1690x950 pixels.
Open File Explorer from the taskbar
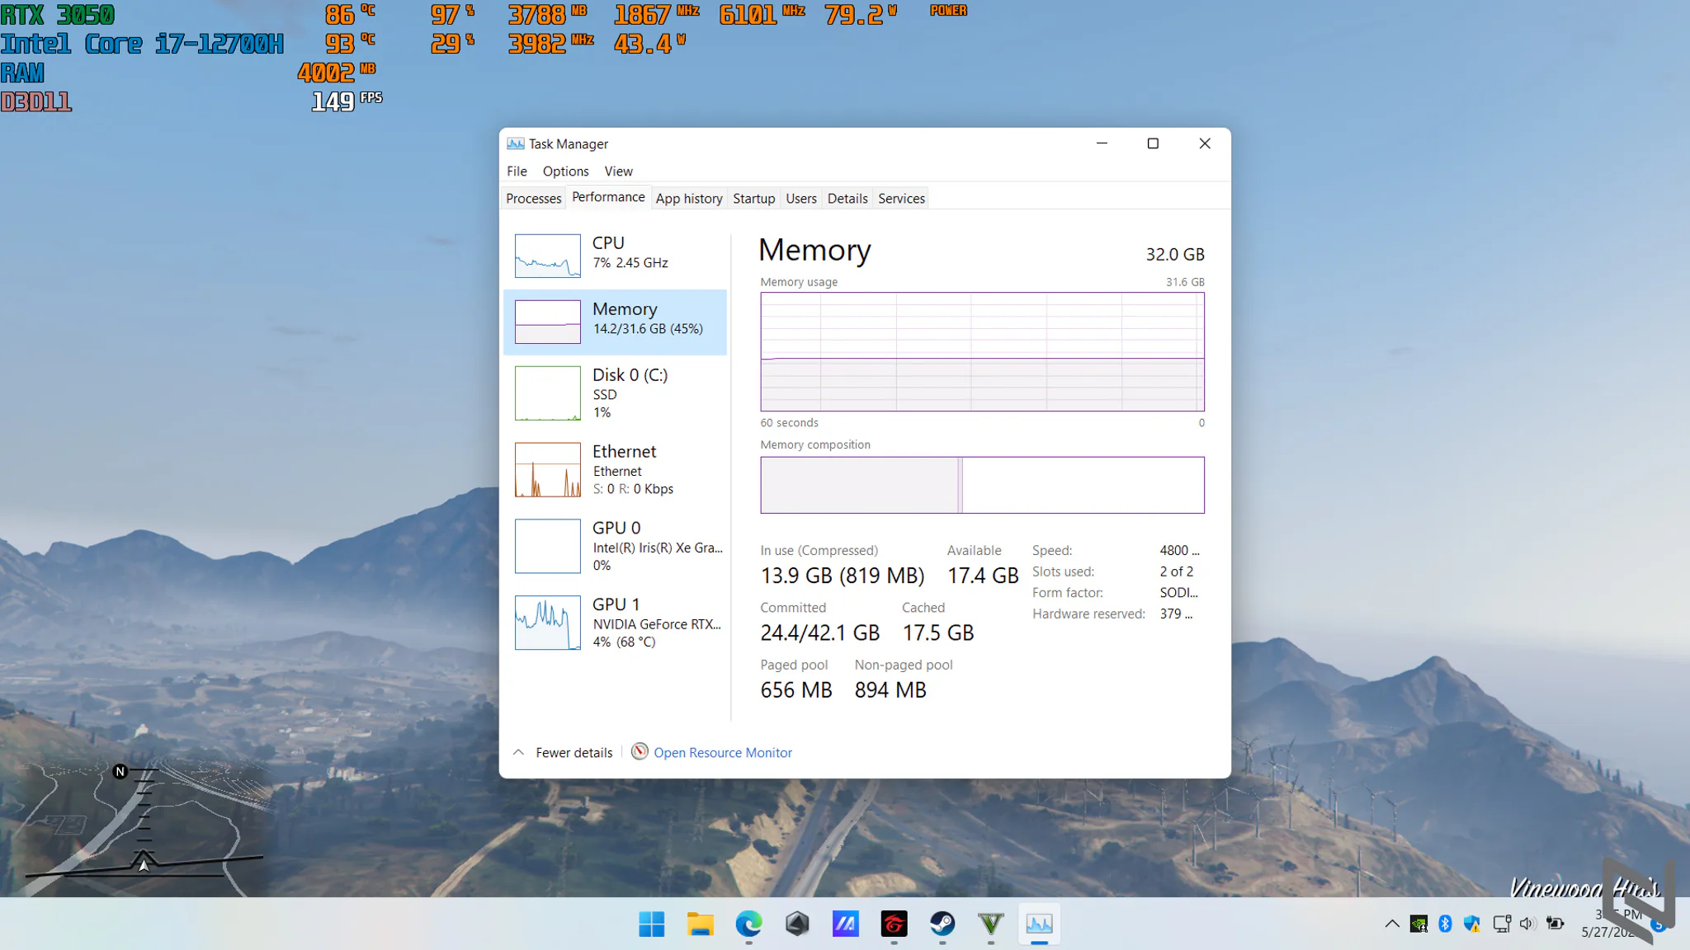click(700, 924)
